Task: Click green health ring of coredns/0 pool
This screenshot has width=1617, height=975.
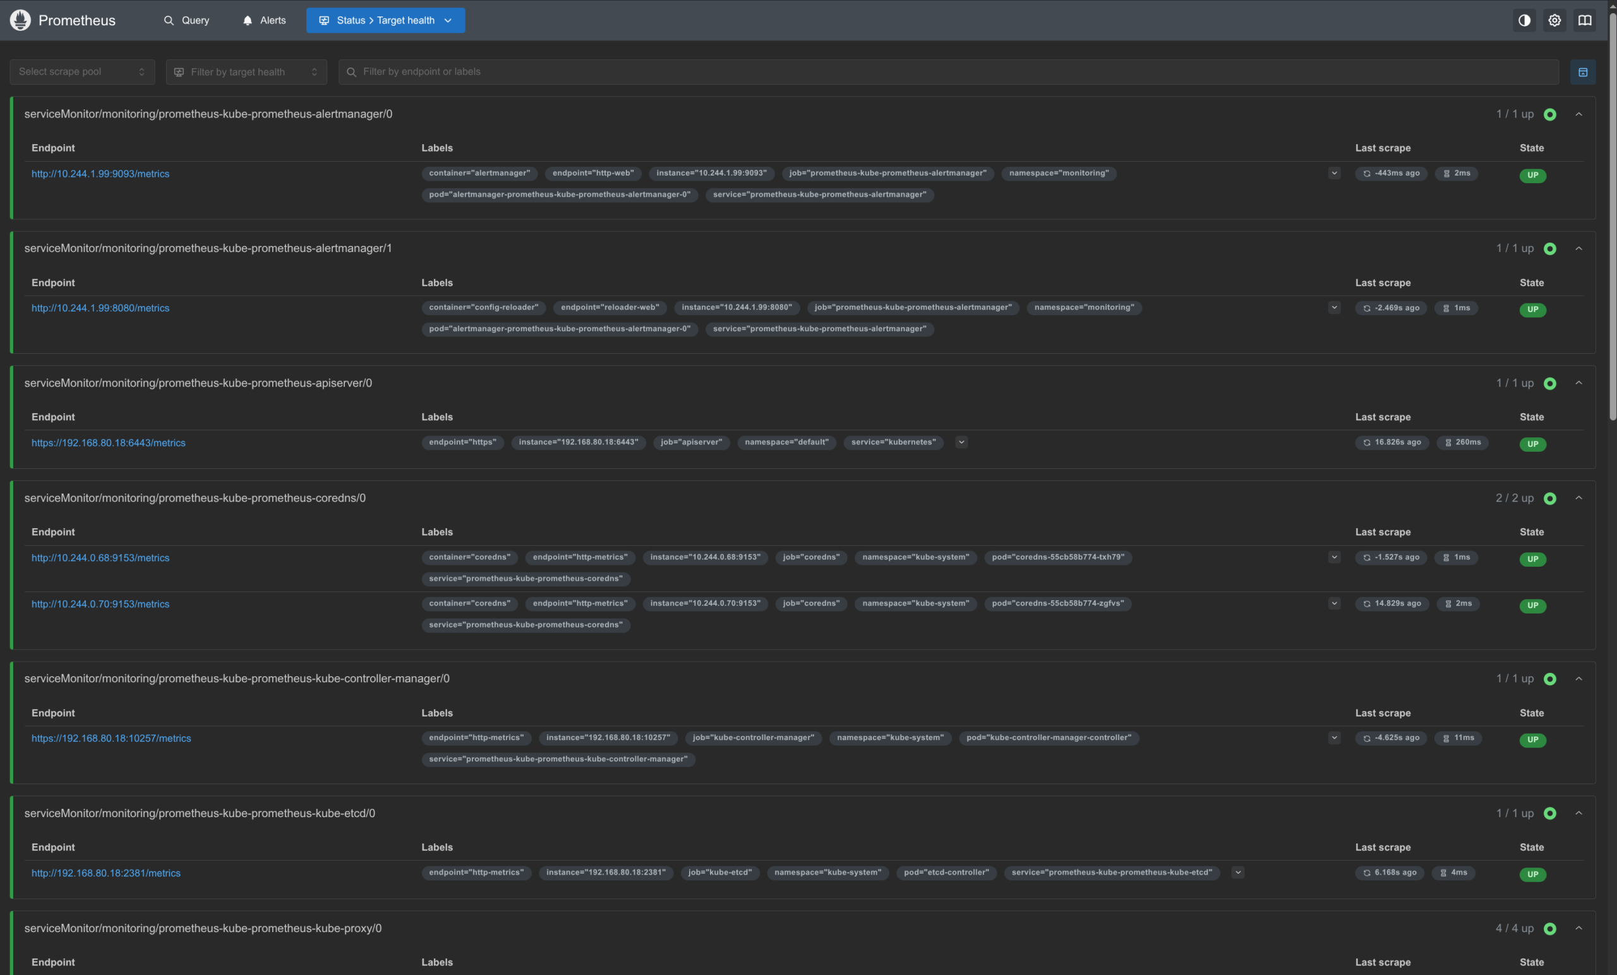Action: (x=1550, y=499)
